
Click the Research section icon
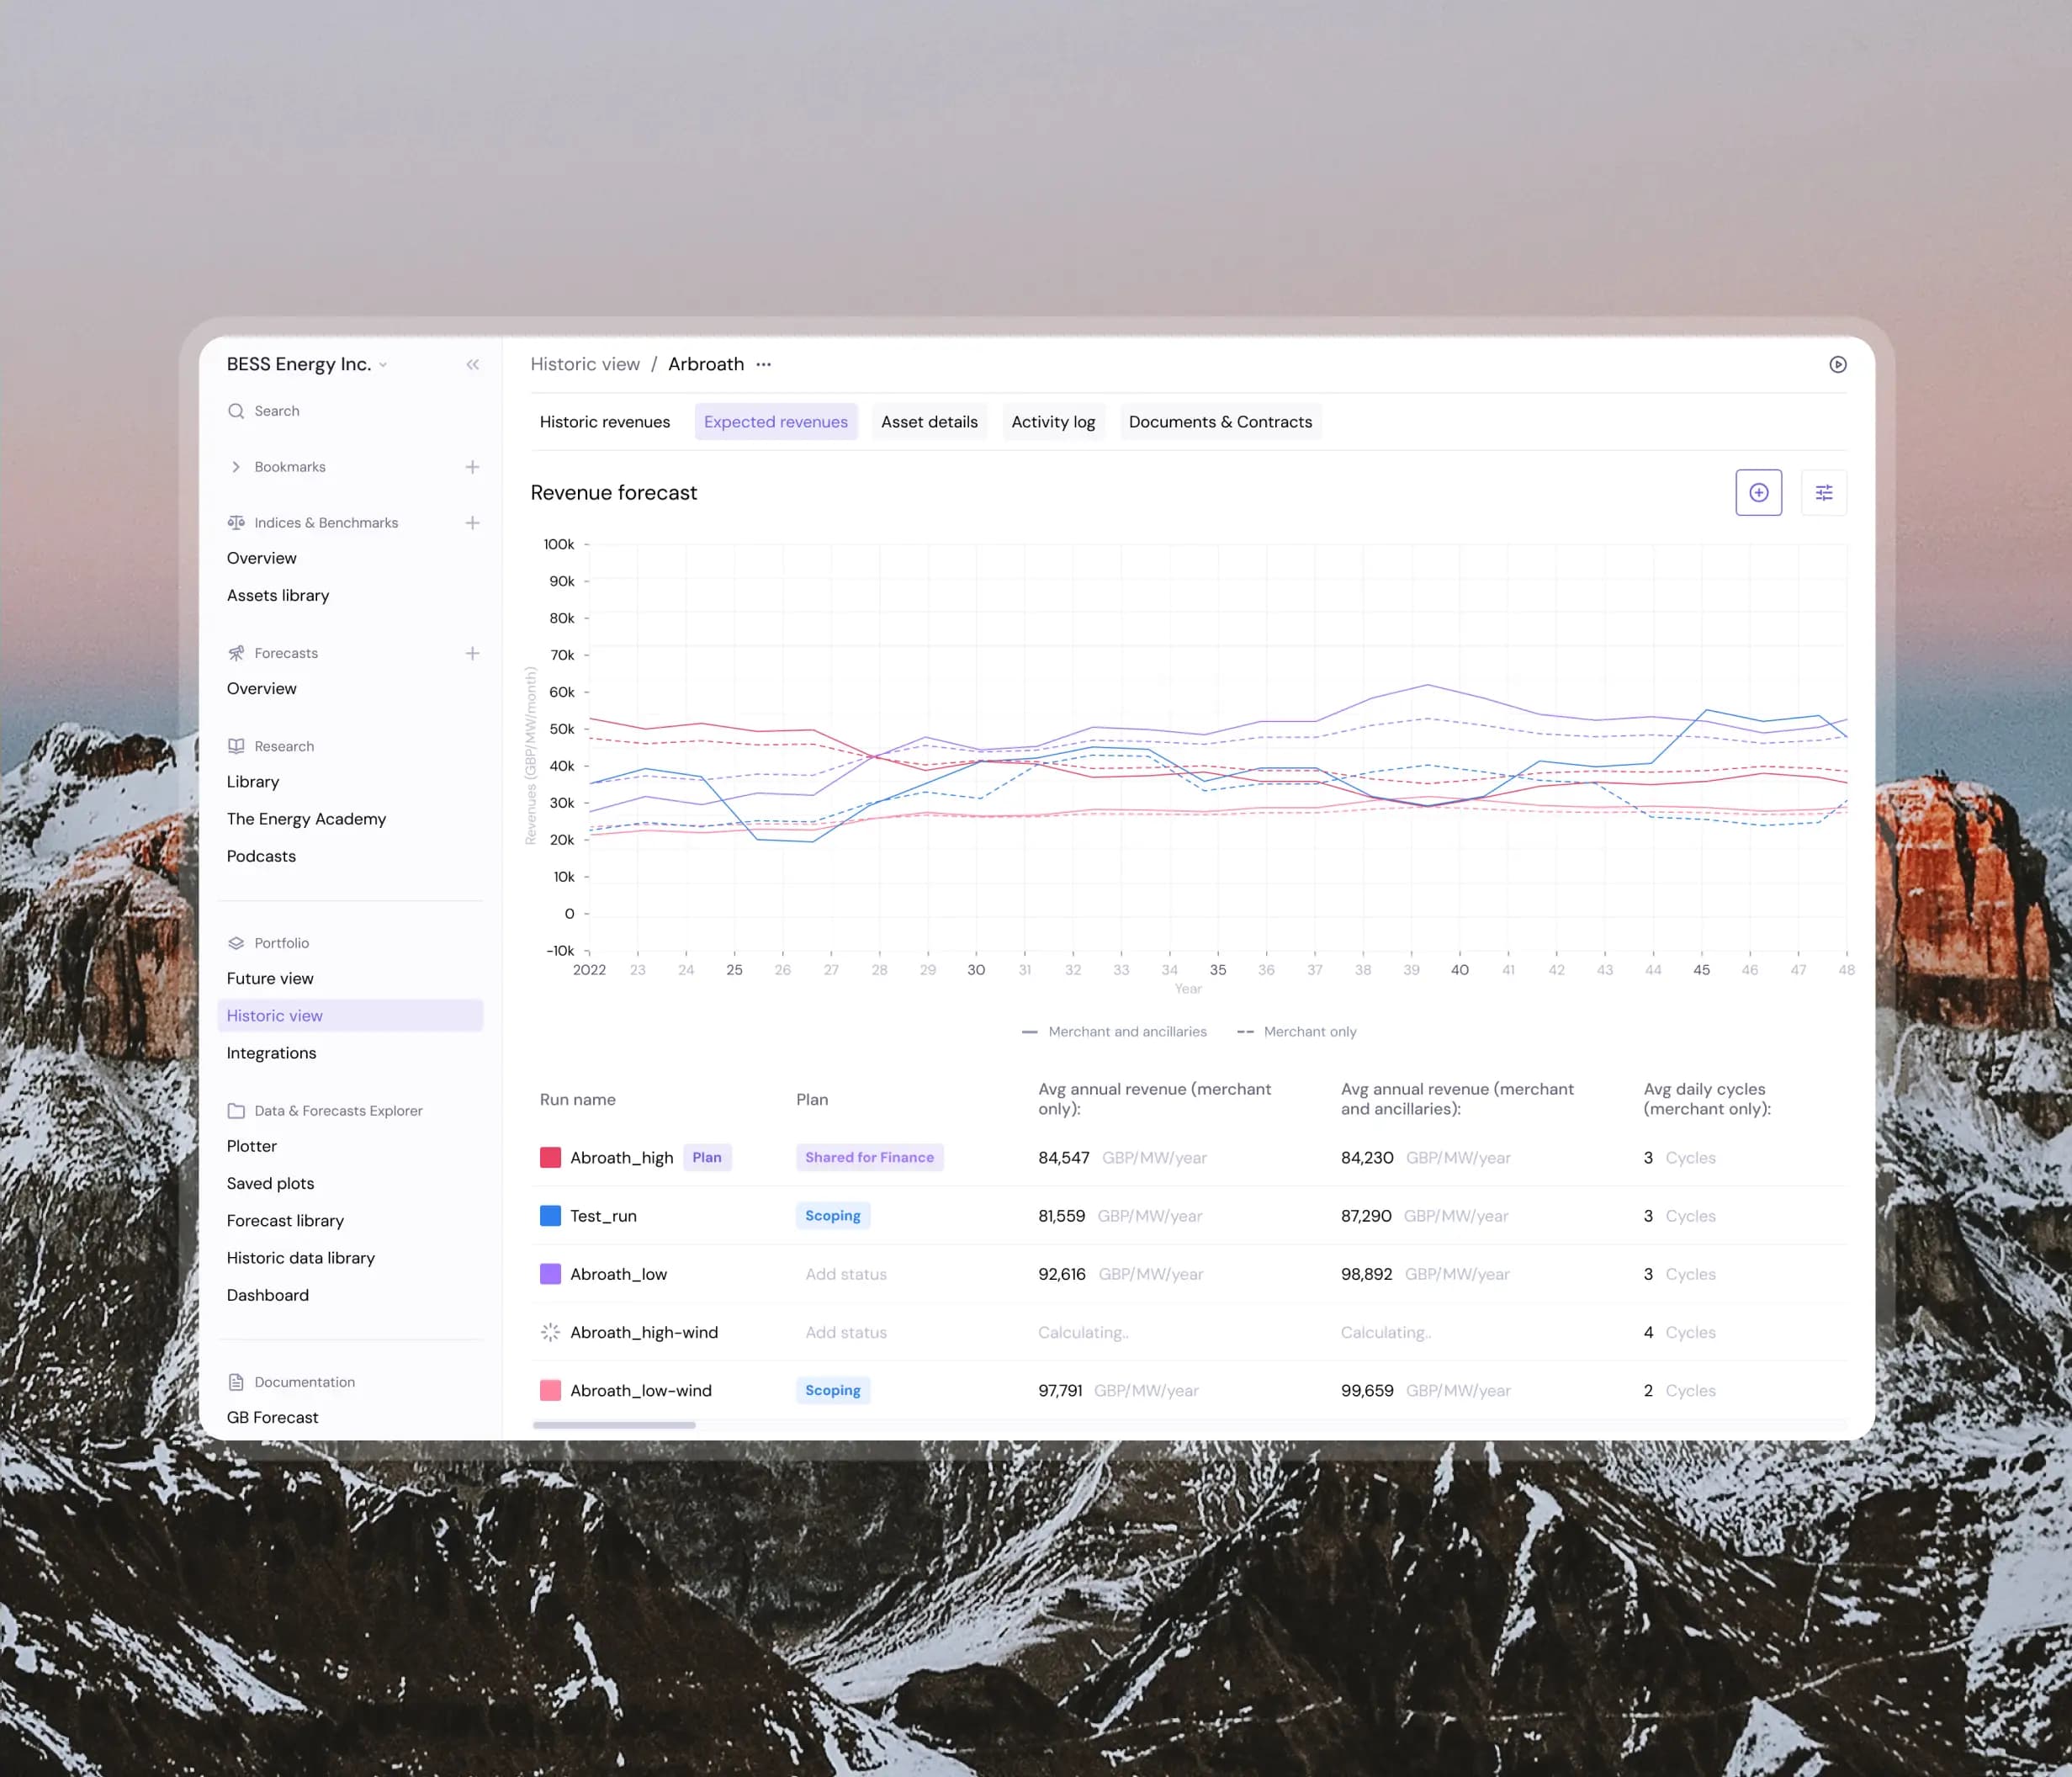click(x=235, y=745)
